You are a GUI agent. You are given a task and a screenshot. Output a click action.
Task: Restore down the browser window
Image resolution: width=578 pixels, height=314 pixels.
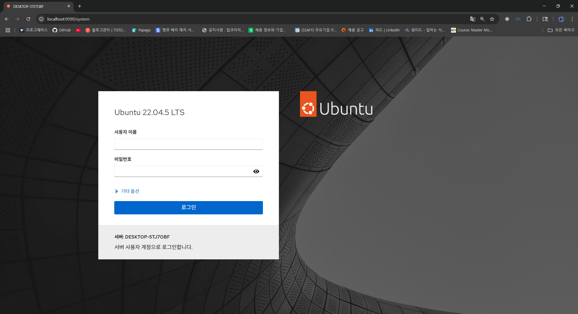(x=558, y=6)
